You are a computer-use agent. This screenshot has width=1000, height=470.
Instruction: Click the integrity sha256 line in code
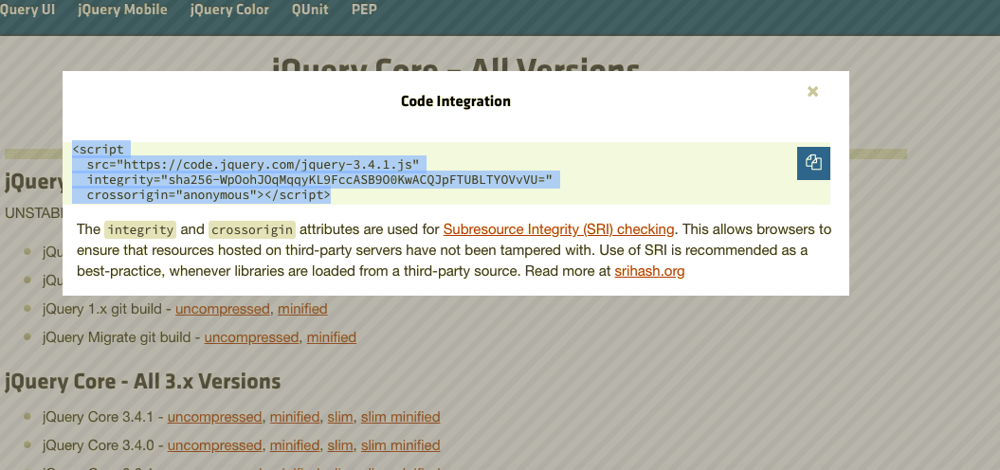[x=319, y=180]
